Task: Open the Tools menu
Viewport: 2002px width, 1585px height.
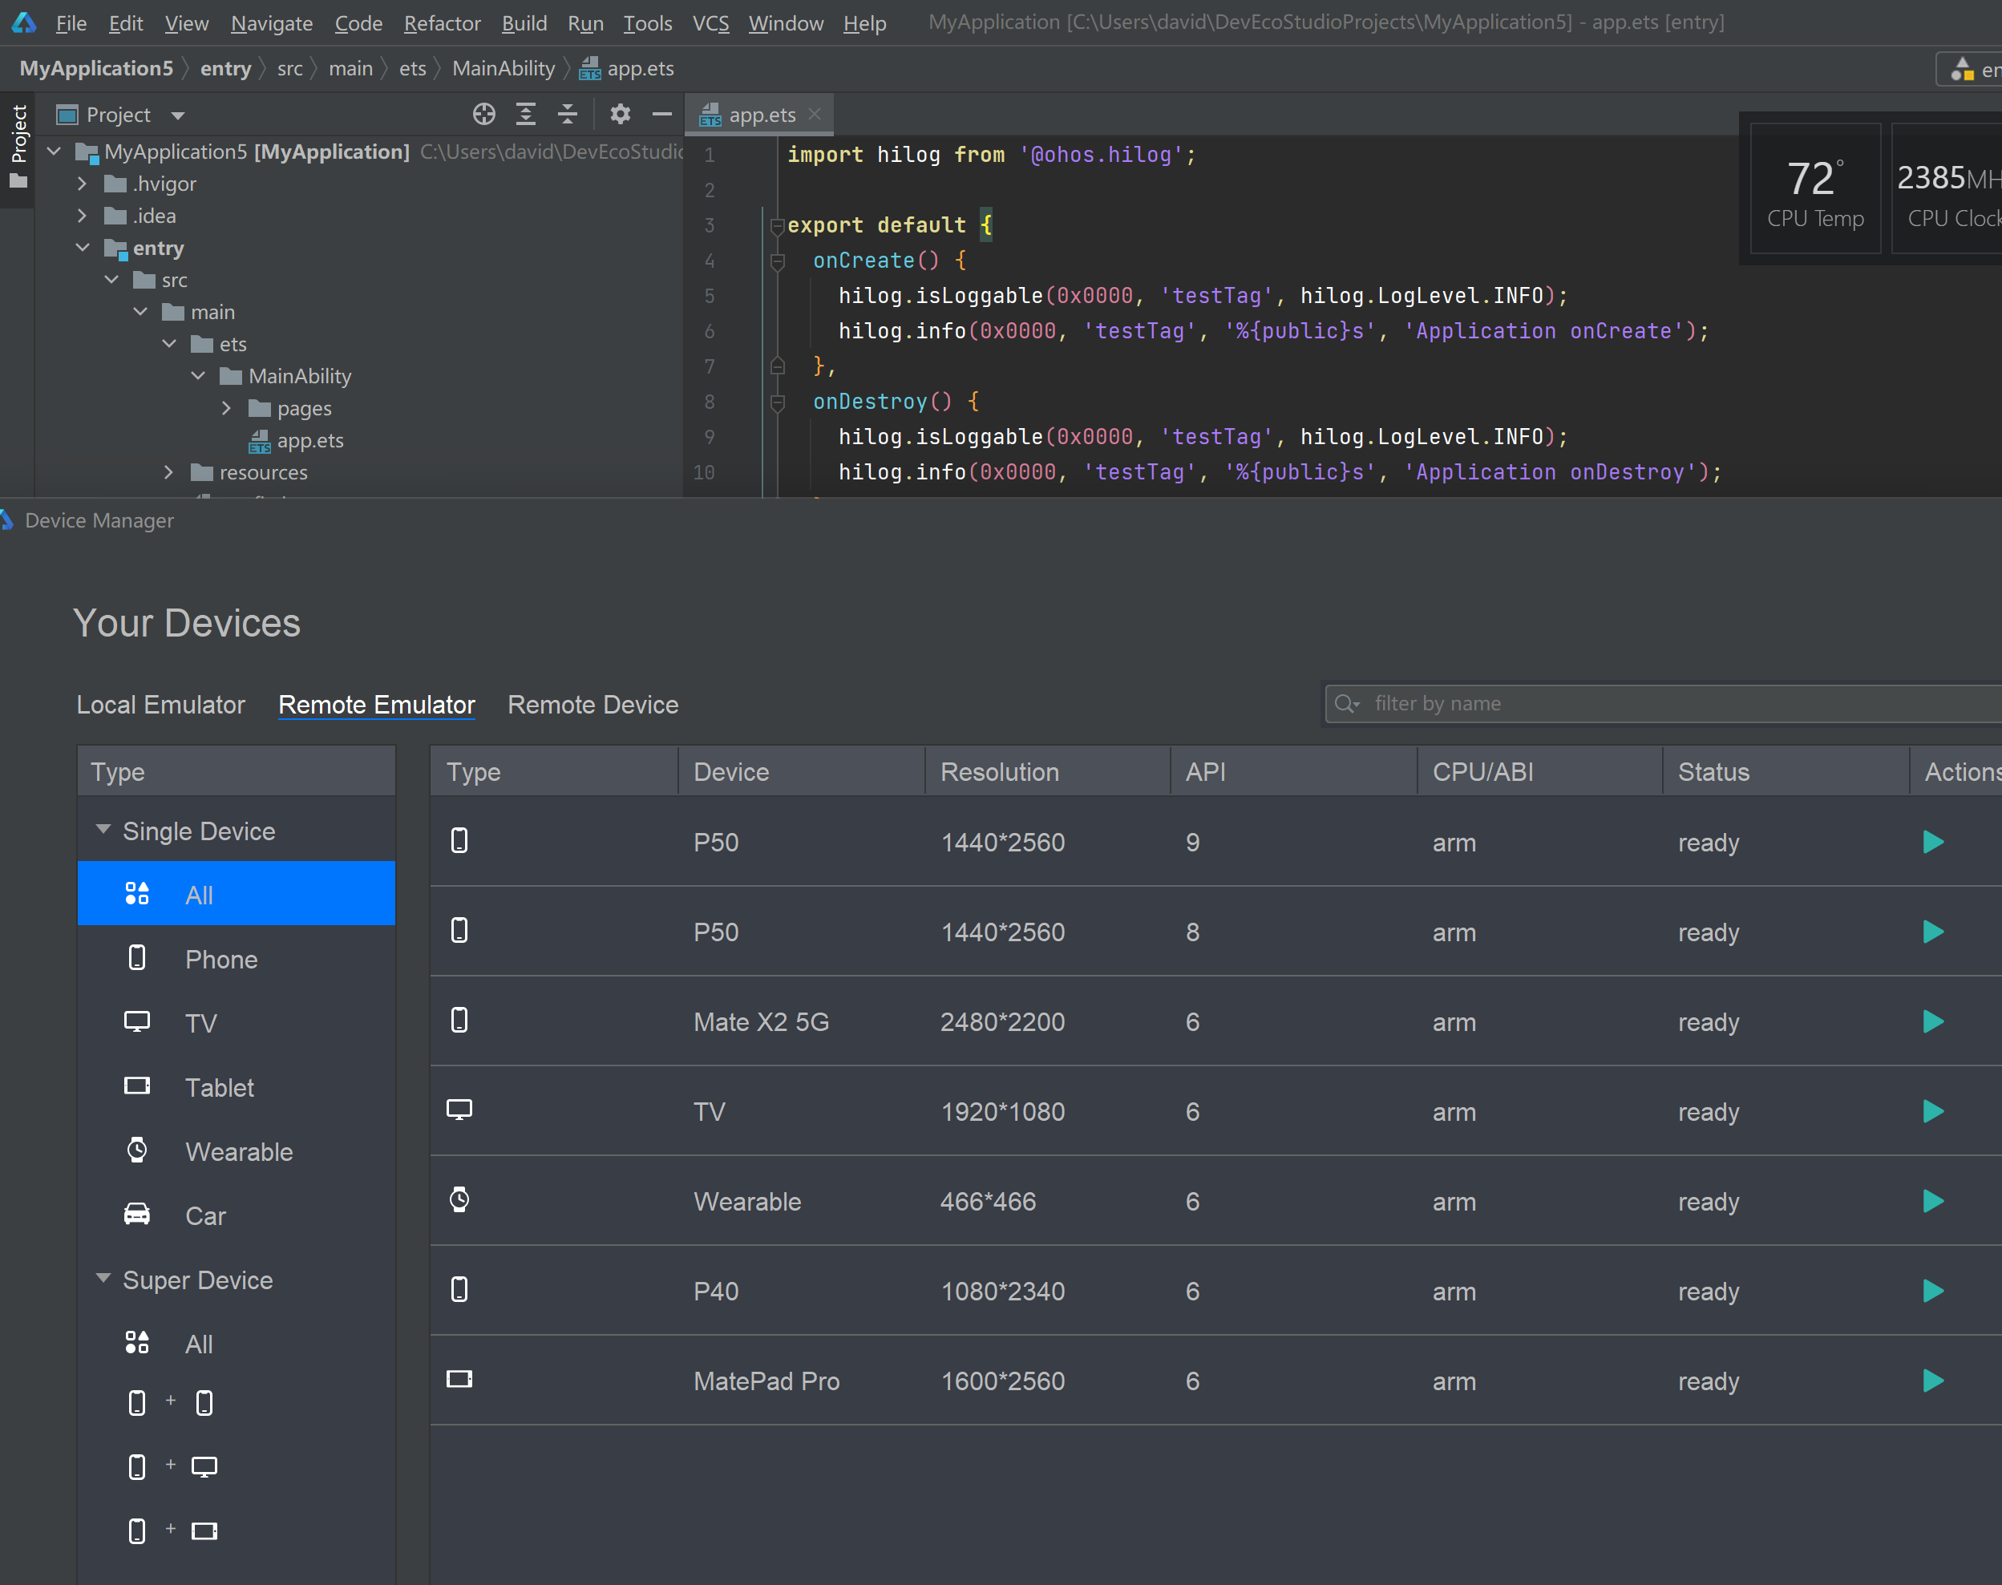Action: 647,23
